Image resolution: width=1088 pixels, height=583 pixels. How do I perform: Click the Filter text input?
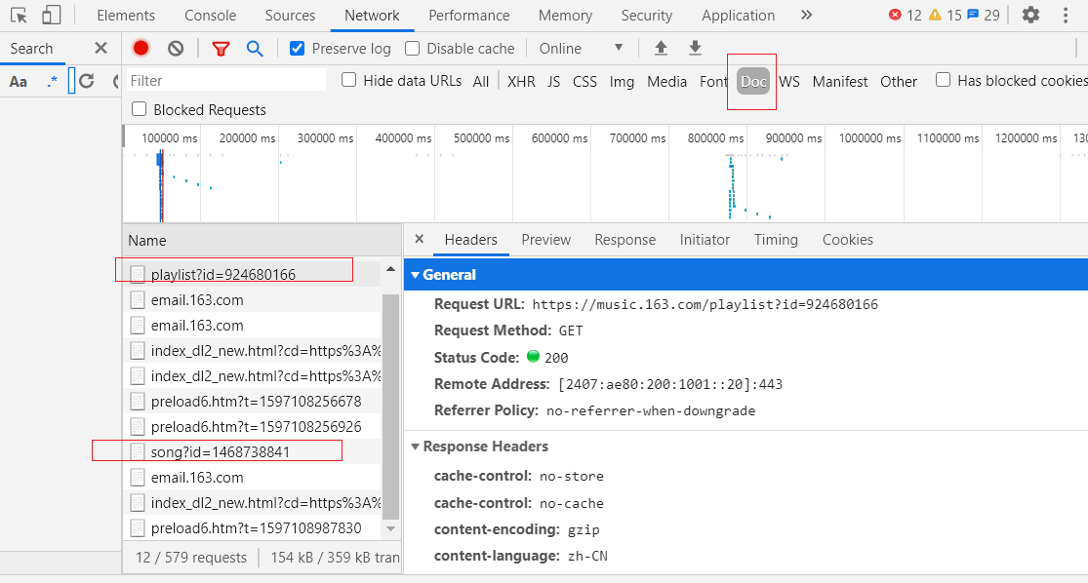click(x=226, y=81)
